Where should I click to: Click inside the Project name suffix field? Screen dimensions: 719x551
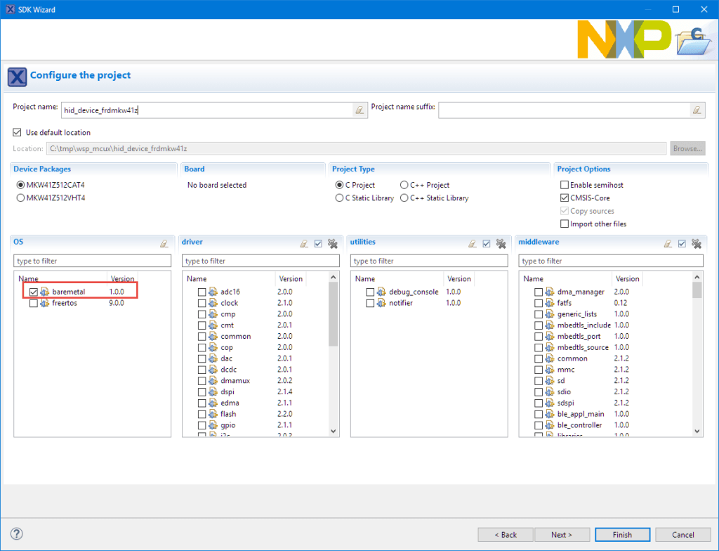tap(562, 110)
